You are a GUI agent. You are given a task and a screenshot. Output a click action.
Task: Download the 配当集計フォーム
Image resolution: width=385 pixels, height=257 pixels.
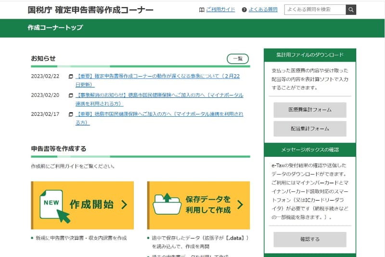coord(310,129)
